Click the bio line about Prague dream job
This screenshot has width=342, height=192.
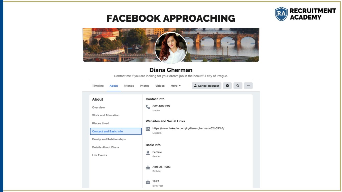(x=171, y=76)
